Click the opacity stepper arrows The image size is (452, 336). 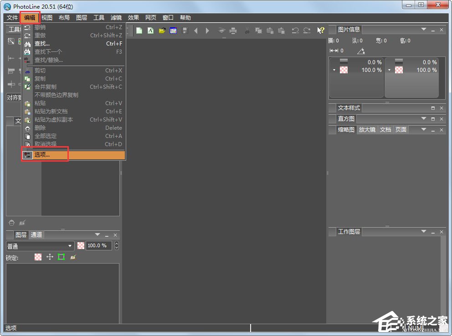[117, 245]
